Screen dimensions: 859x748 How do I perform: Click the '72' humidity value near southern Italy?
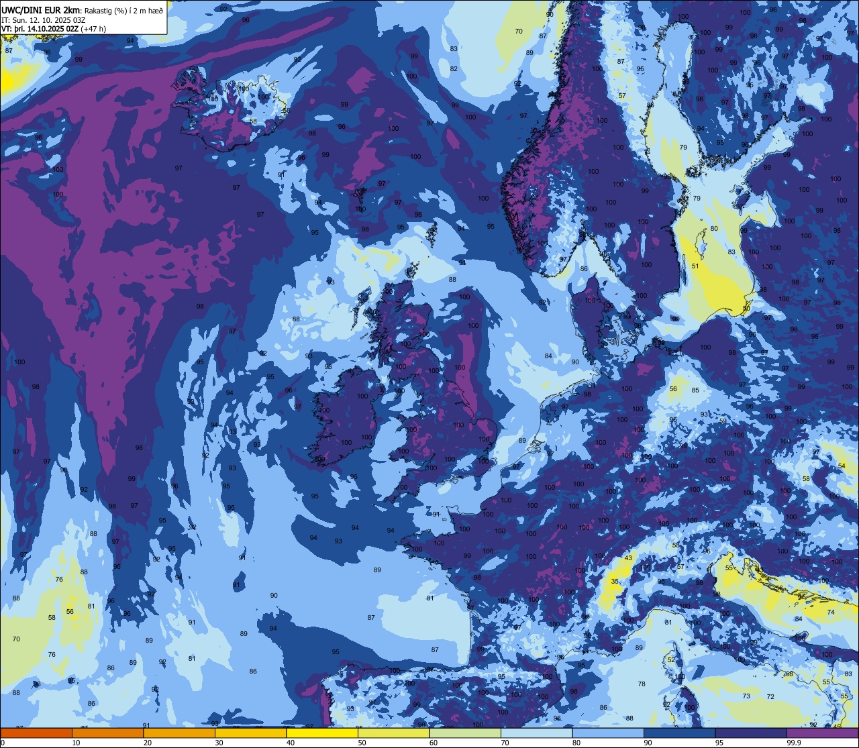tap(770, 697)
